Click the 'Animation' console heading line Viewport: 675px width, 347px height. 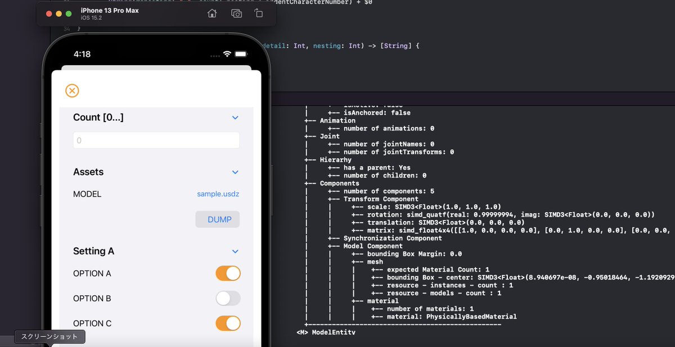(x=337, y=120)
